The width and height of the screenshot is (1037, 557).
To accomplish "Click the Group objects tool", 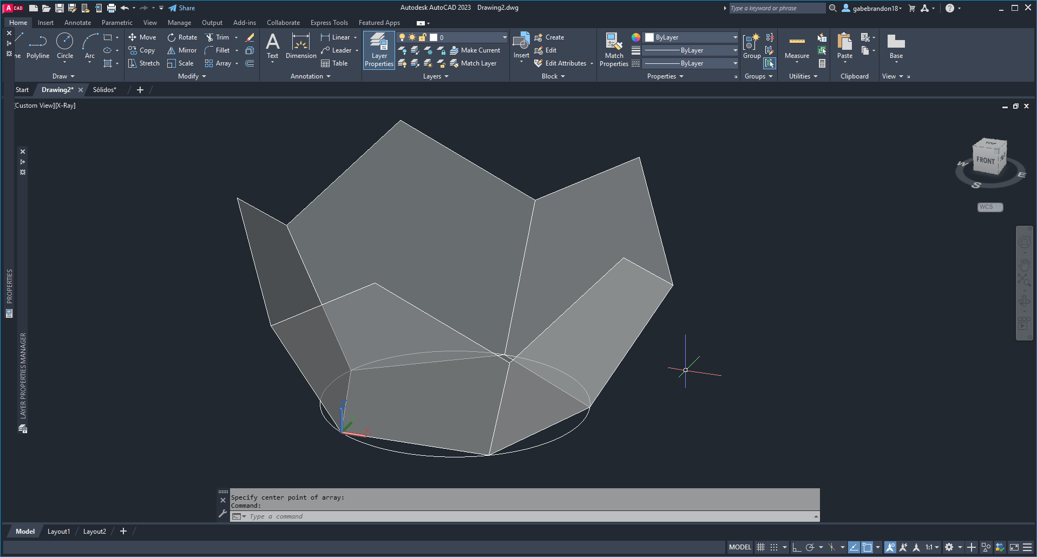I will pyautogui.click(x=752, y=47).
